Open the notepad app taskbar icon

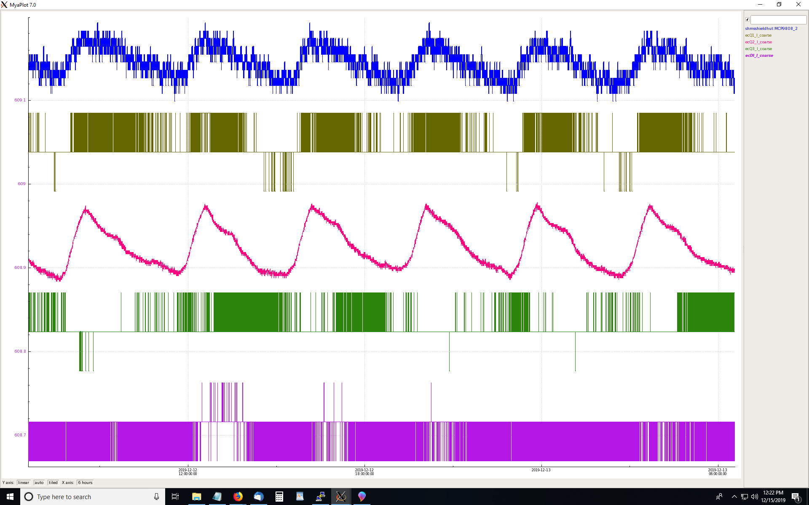click(217, 497)
